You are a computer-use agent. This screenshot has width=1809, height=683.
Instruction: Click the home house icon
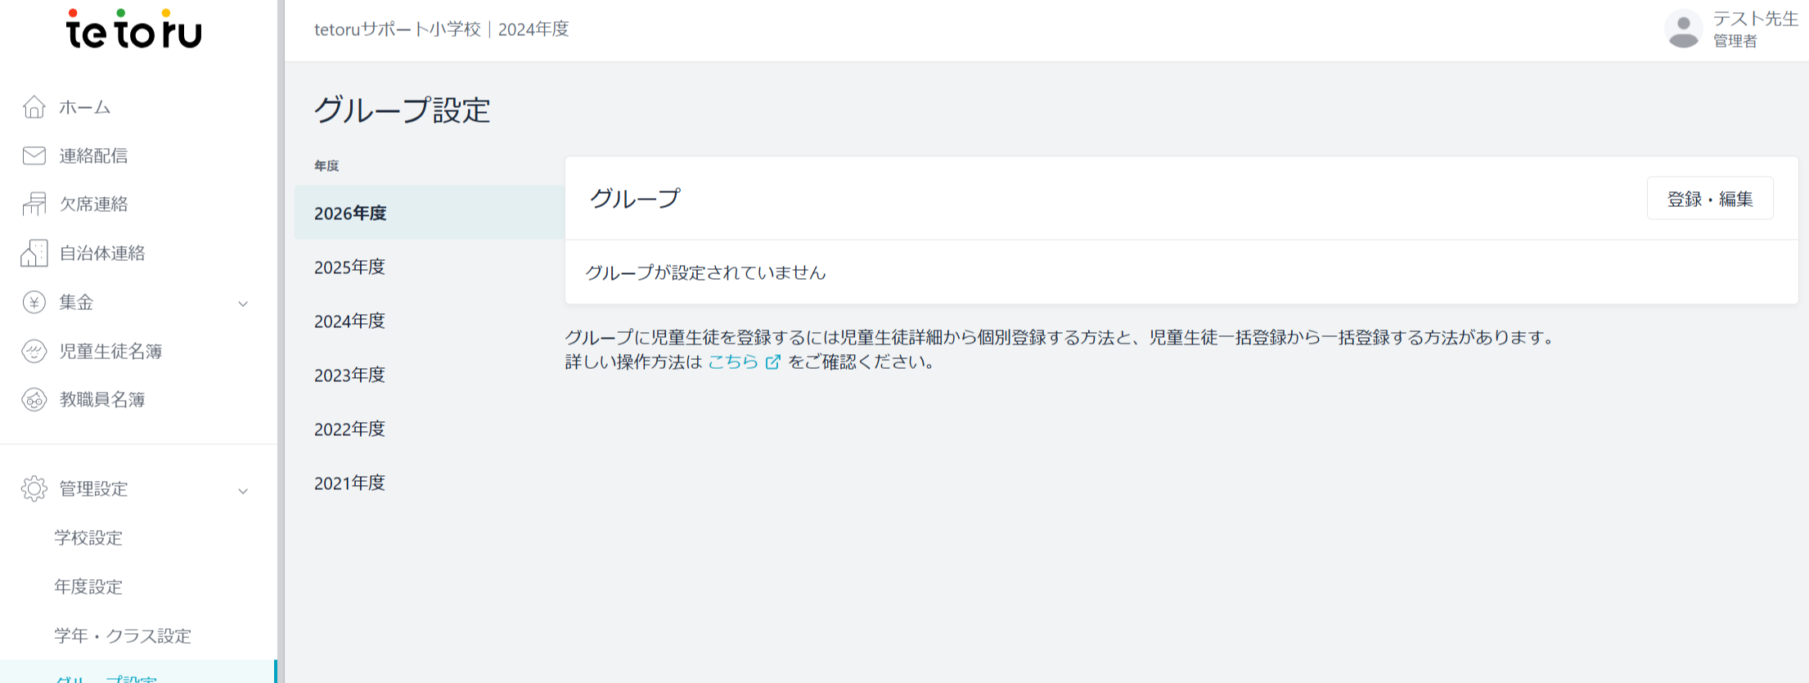coord(34,107)
